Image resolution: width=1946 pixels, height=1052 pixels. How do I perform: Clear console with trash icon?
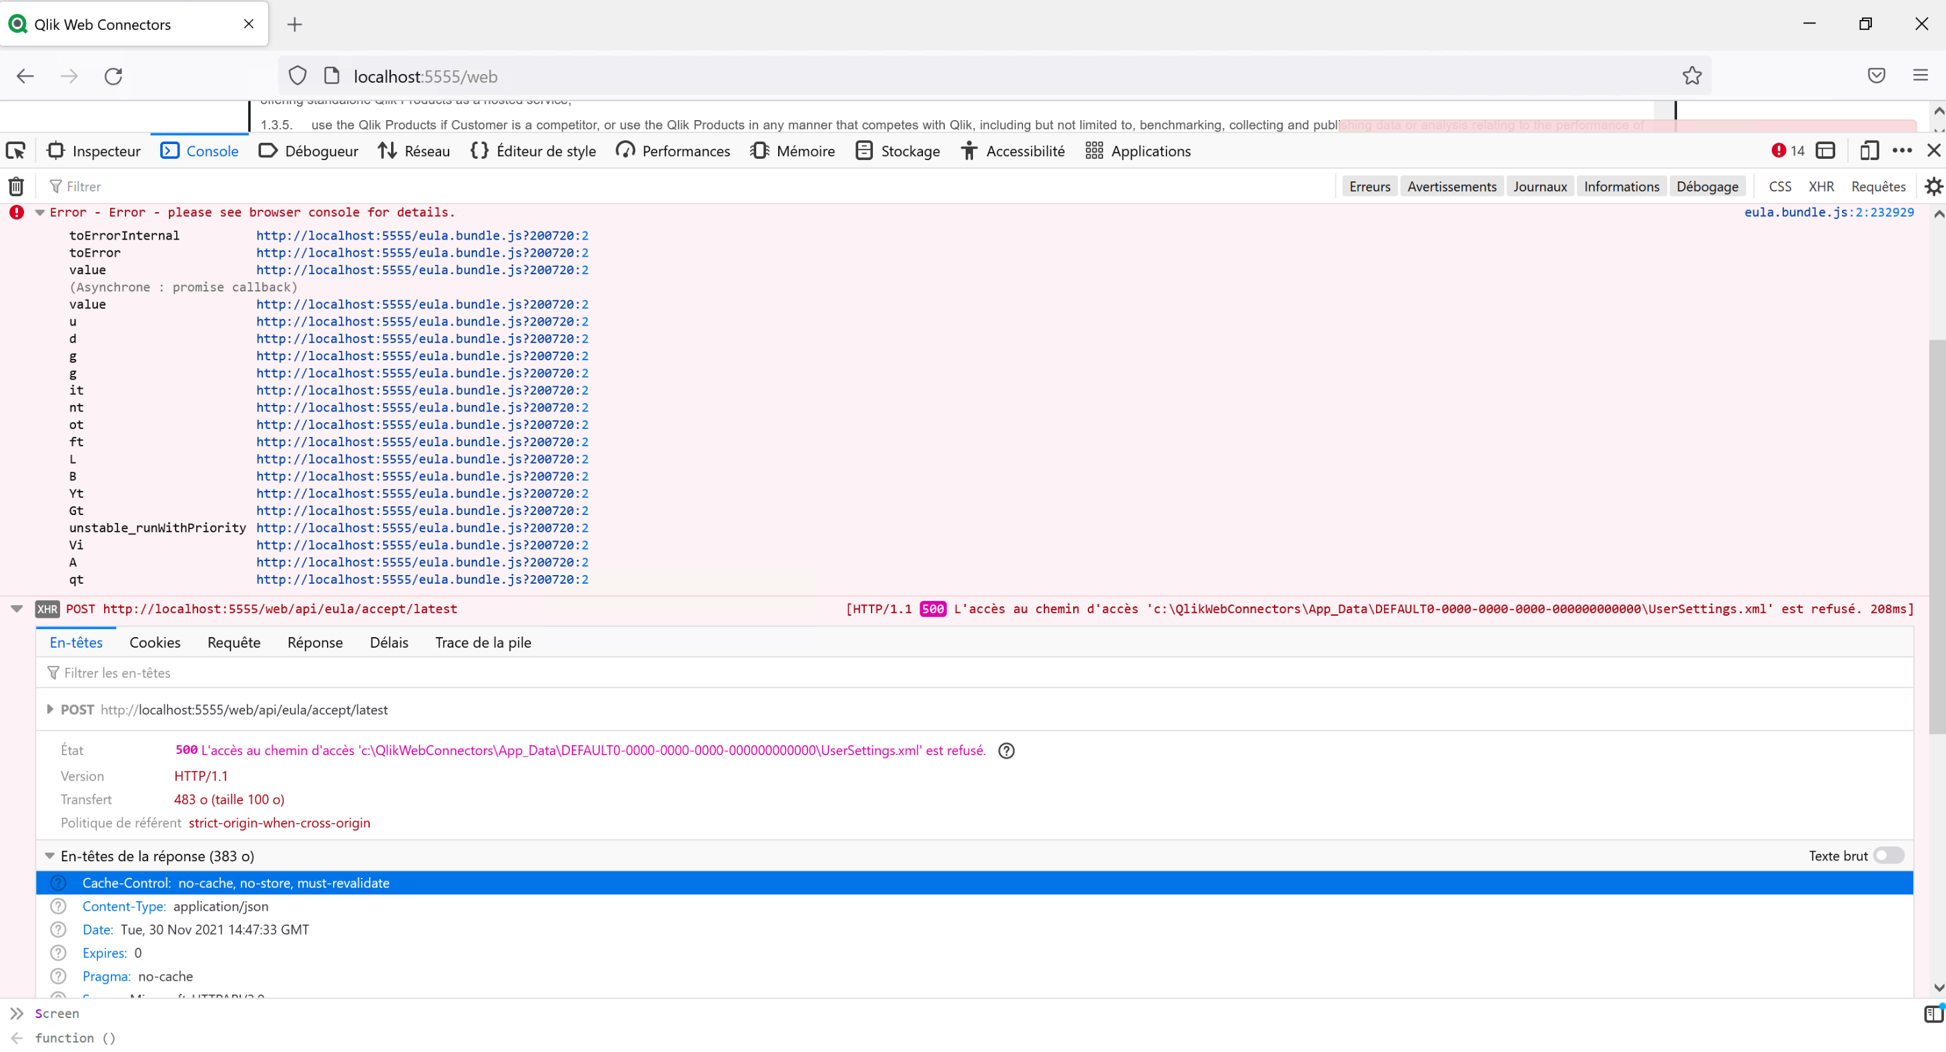pos(16,187)
